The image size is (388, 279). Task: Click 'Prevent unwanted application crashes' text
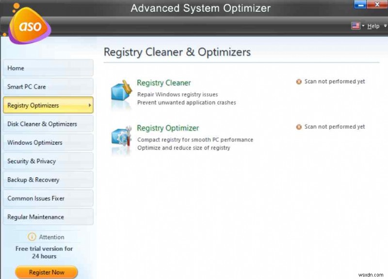click(187, 103)
